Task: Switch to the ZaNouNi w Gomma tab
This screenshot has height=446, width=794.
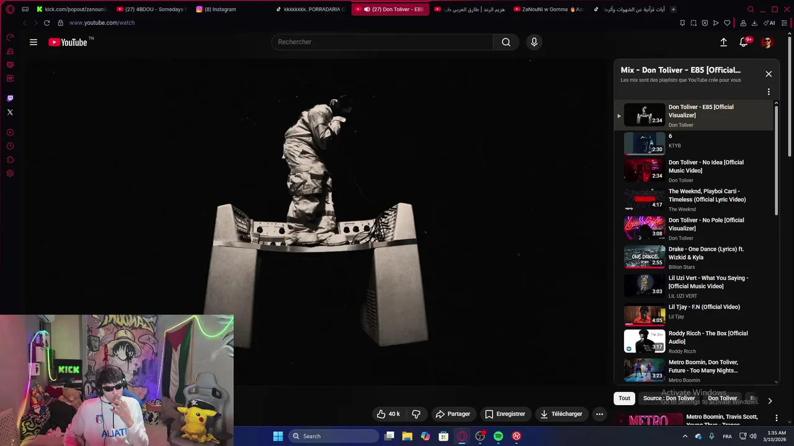Action: click(548, 9)
